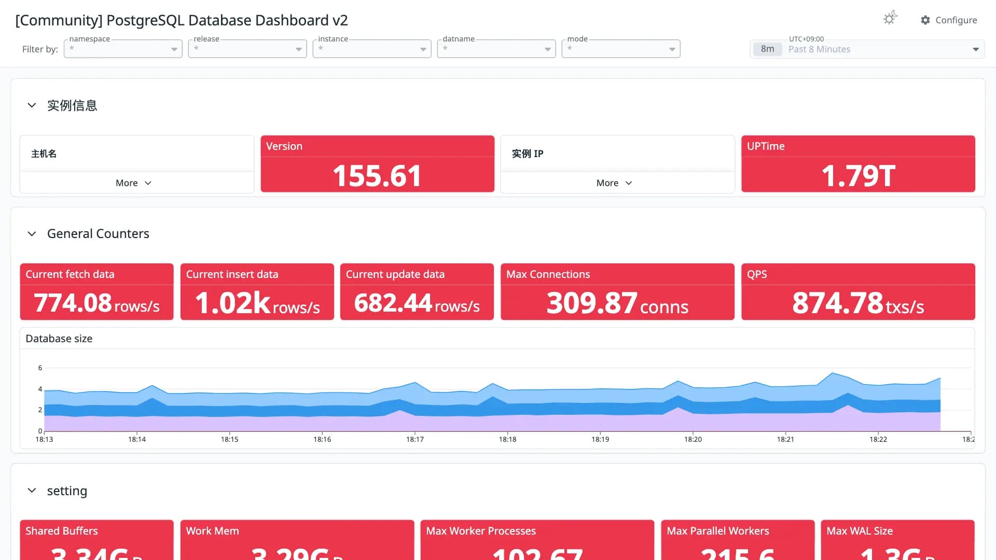996x560 pixels.
Task: Select the Shared Buffers widget title
Action: 62,531
